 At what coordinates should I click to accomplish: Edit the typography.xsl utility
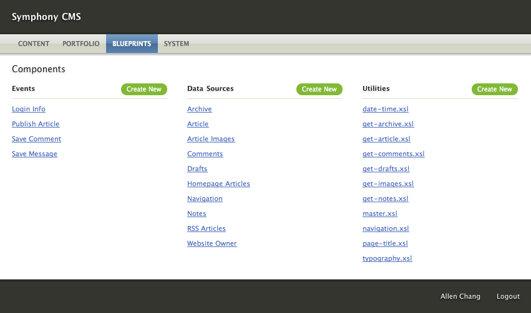click(x=387, y=259)
